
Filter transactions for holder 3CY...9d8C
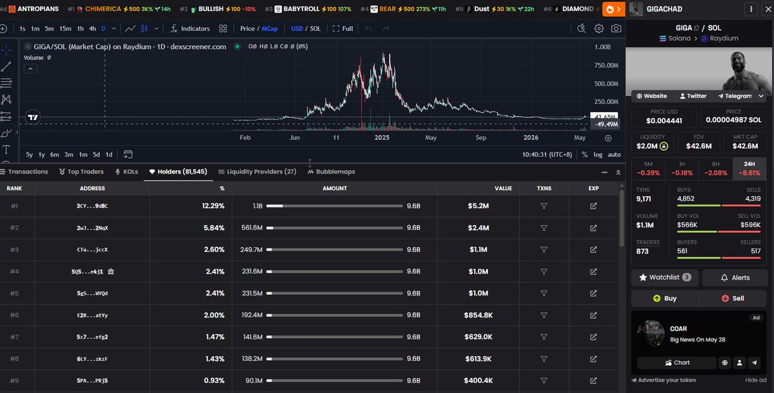tap(544, 206)
